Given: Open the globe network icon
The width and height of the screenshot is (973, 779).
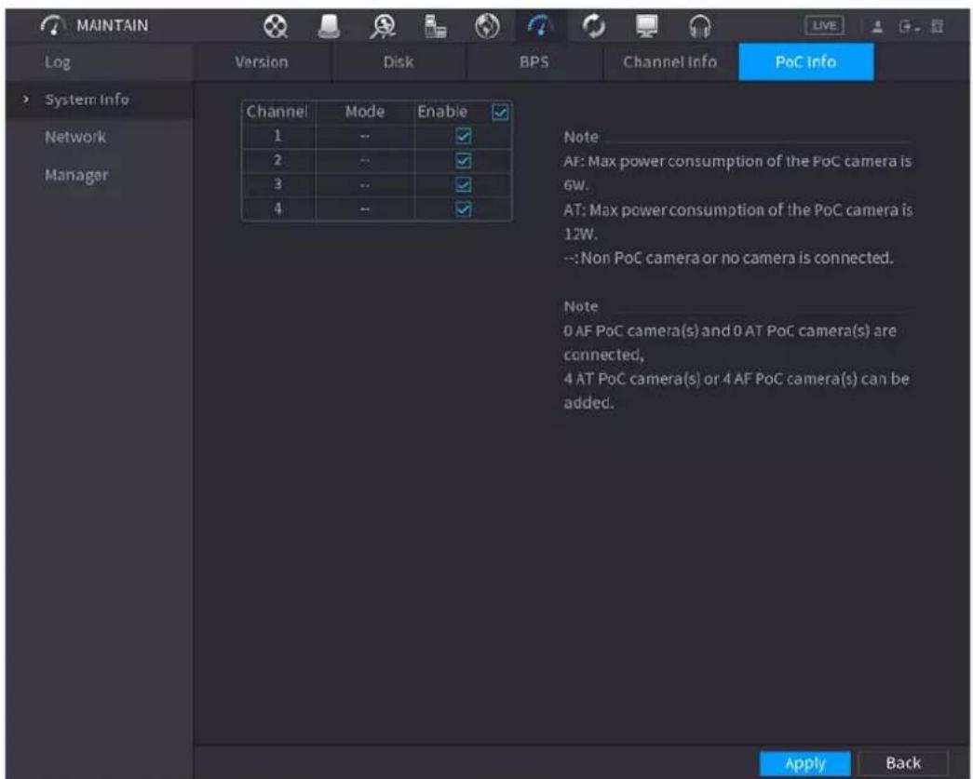Looking at the screenshot, I should 487,26.
